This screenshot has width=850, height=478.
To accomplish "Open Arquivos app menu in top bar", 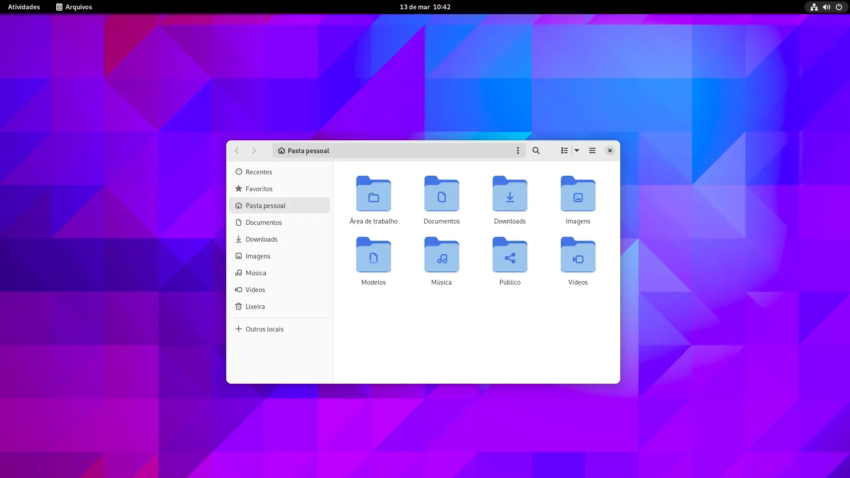I will (74, 7).
